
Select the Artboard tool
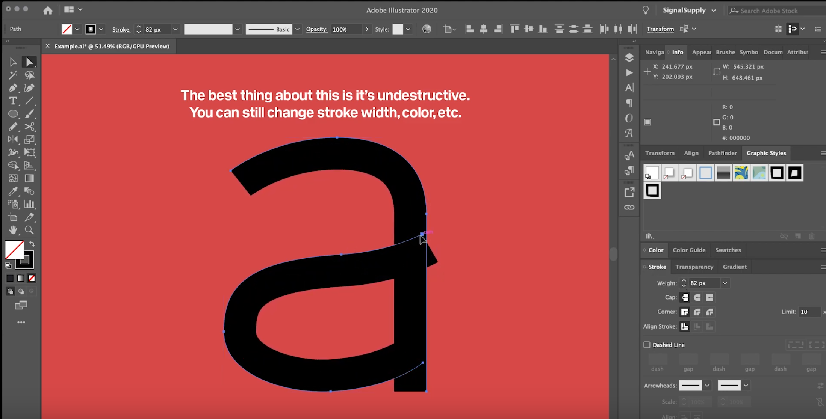(x=13, y=217)
